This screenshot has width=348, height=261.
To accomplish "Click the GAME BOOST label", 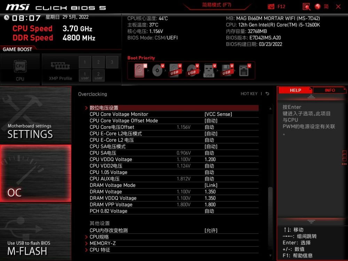I will (x=17, y=49).
